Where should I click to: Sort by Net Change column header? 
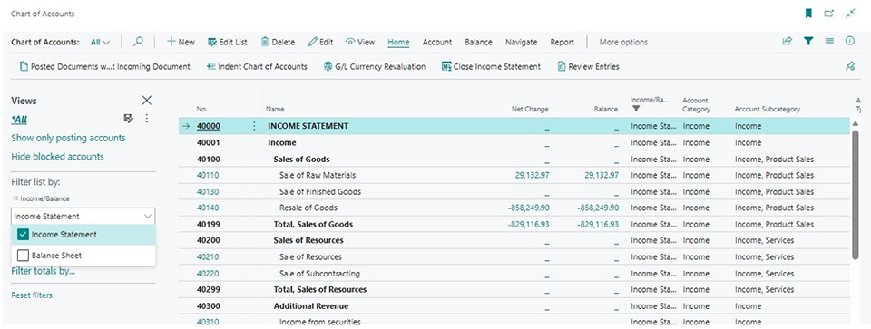pos(529,110)
